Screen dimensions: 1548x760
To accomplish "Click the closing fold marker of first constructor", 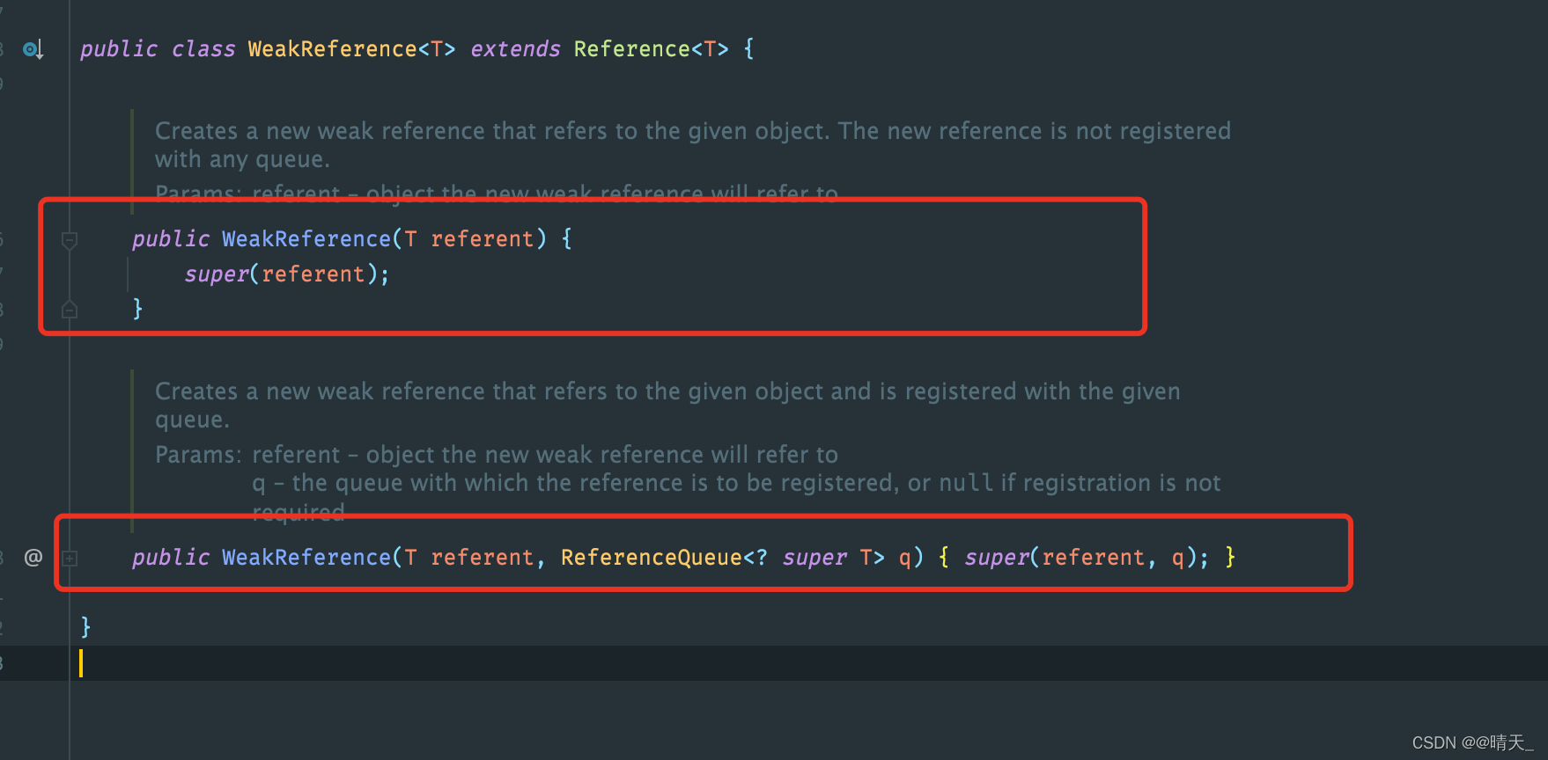I will [70, 309].
